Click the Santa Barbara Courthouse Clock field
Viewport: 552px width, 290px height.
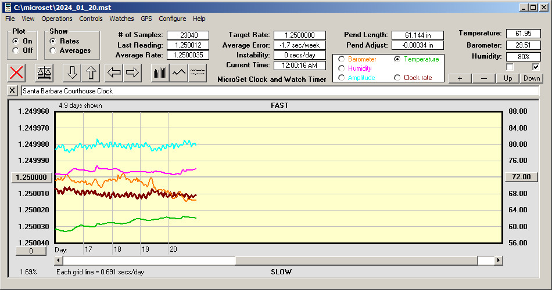pos(280,90)
